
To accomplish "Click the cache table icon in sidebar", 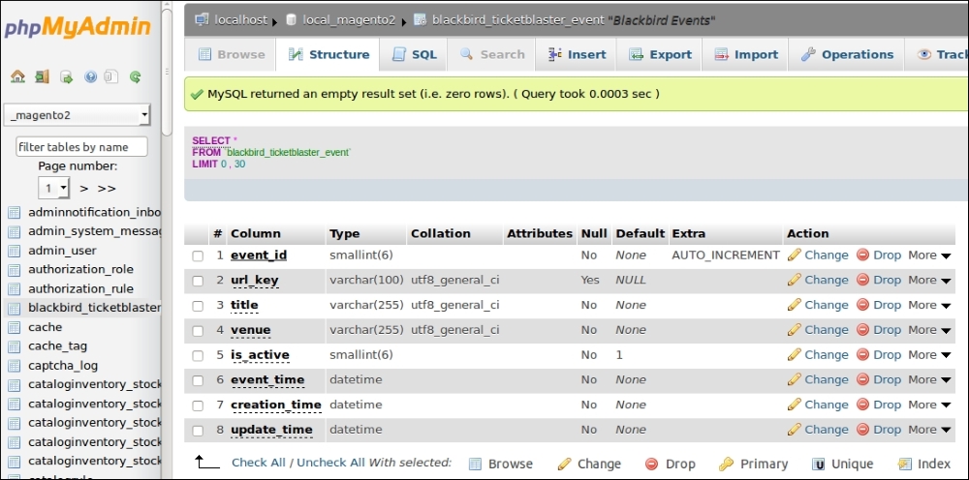I will pyautogui.click(x=14, y=328).
